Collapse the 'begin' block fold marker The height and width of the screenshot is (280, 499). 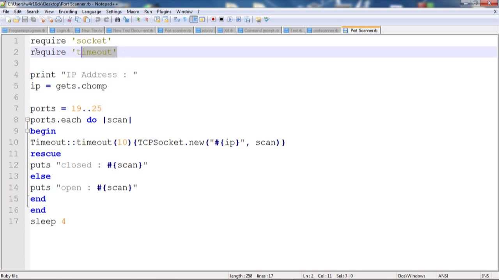pyautogui.click(x=27, y=131)
